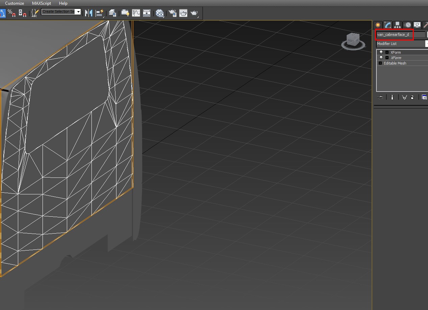Image resolution: width=428 pixels, height=310 pixels.
Task: Open Edit Named Selection Sets
Action: tap(35, 13)
